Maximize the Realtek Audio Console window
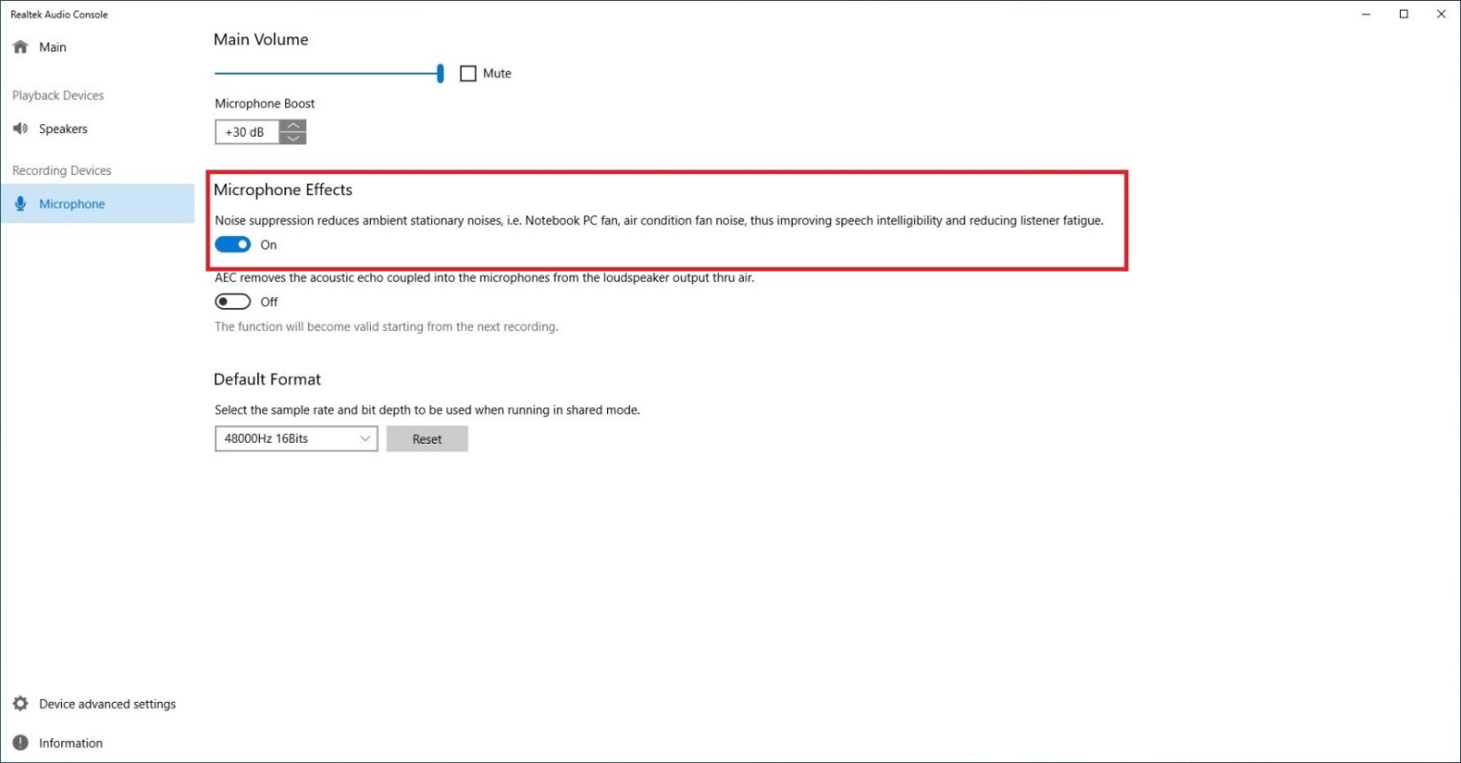 tap(1404, 14)
